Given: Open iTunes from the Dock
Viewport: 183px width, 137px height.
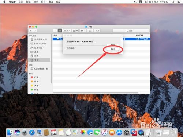Looking at the screenshot, I should (x=105, y=132).
